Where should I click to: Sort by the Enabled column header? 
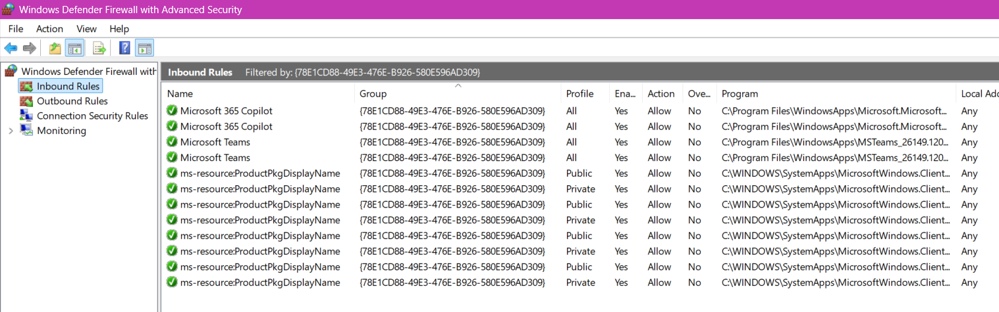626,94
